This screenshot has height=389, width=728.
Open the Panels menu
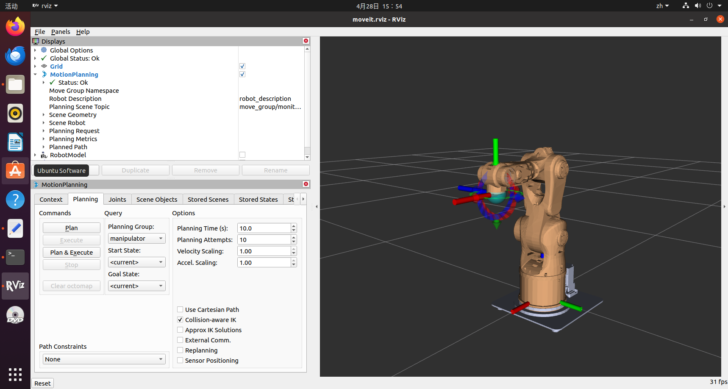pyautogui.click(x=61, y=32)
